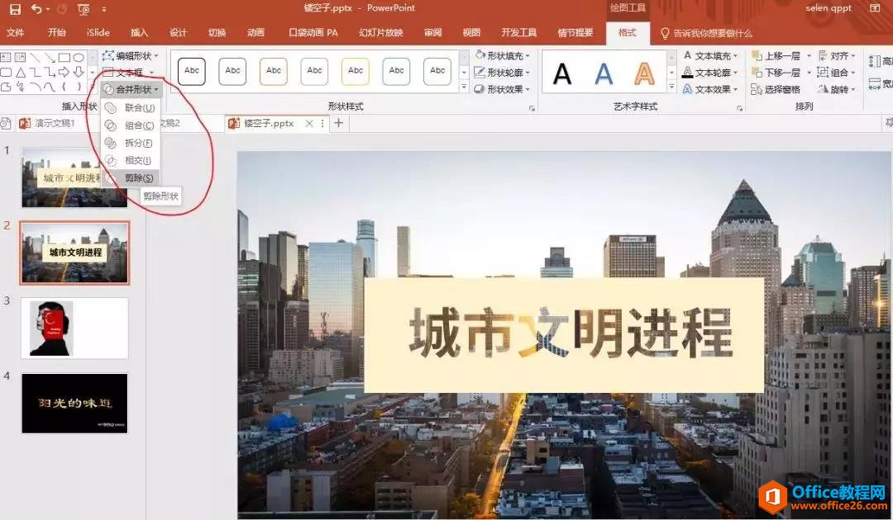893x520 pixels.
Task: Close the 镂空子.pptx document tab
Action: coord(309,123)
